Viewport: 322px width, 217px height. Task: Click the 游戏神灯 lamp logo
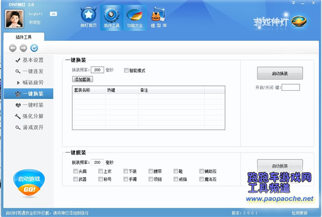(280, 22)
